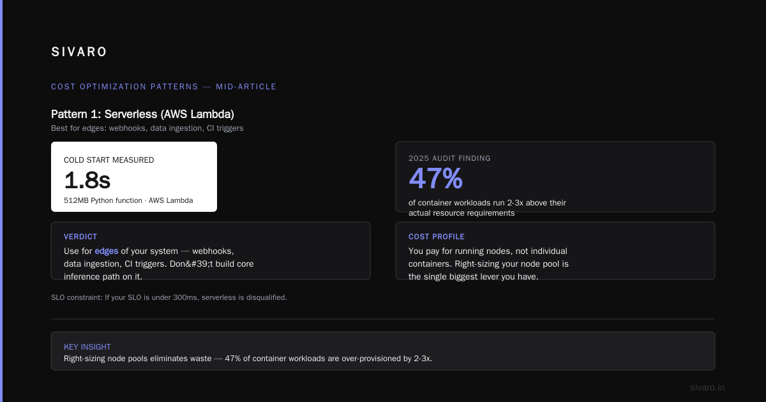Click the 2025 Audit Finding label

449,158
